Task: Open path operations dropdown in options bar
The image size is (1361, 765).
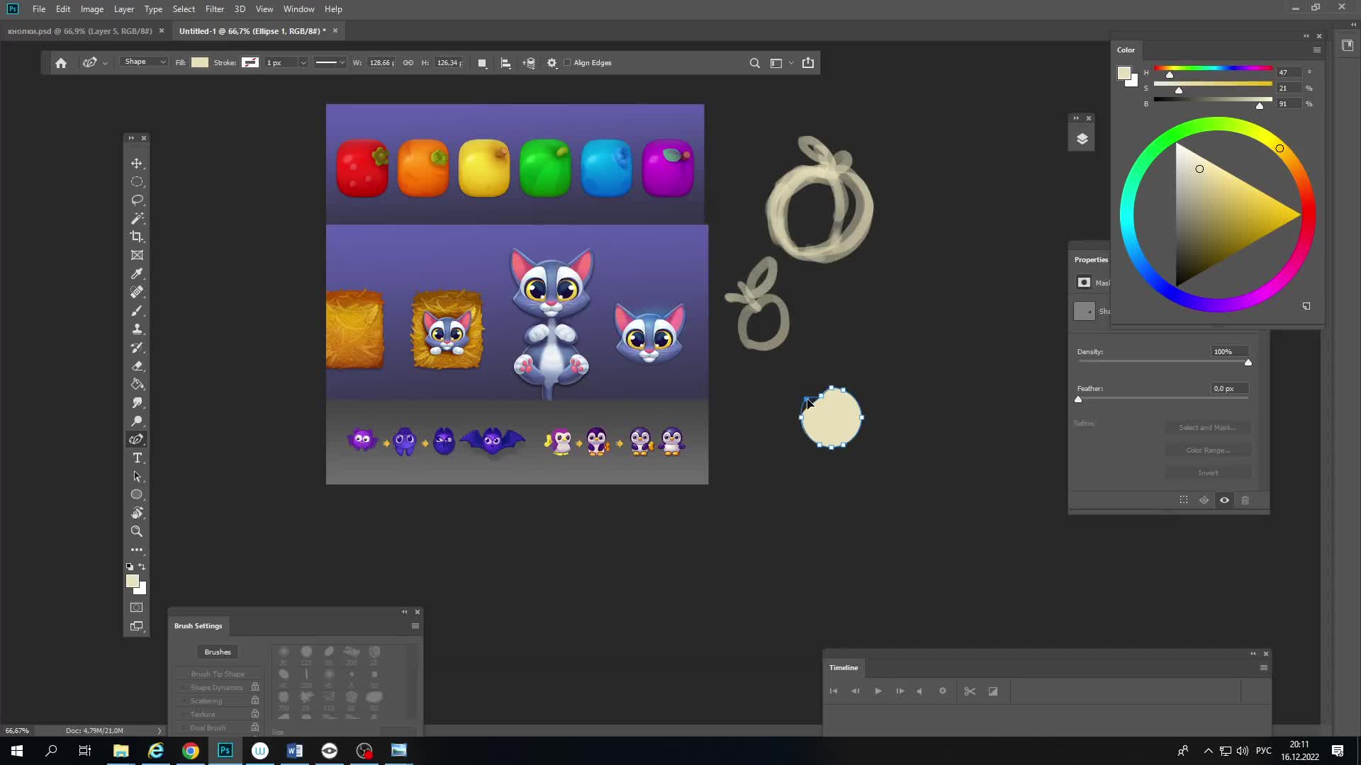Action: pyautogui.click(x=482, y=63)
